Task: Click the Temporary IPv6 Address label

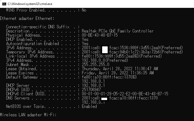Action: [30, 52]
